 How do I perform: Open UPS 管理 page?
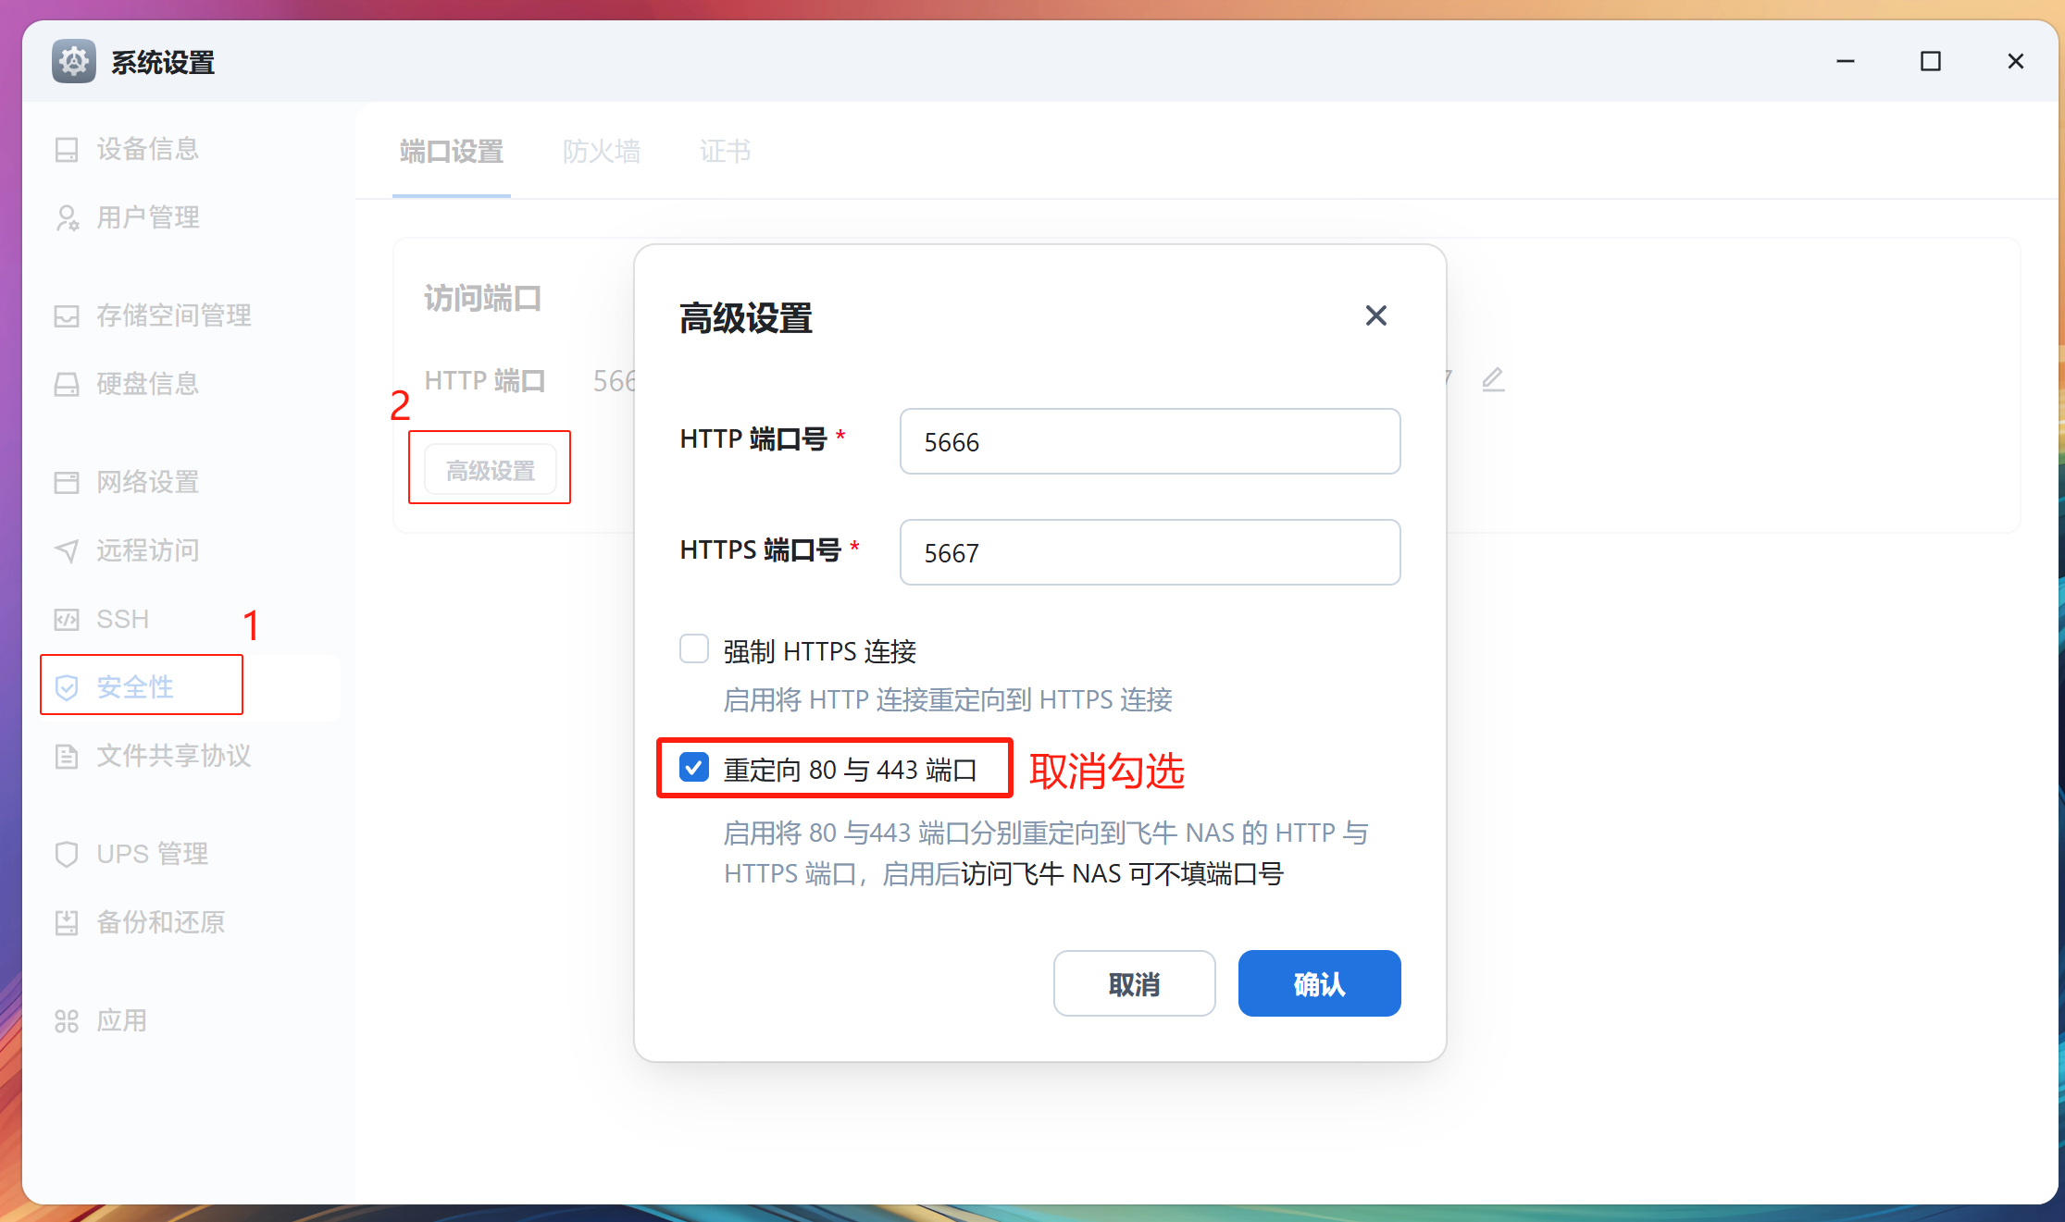pos(151,853)
